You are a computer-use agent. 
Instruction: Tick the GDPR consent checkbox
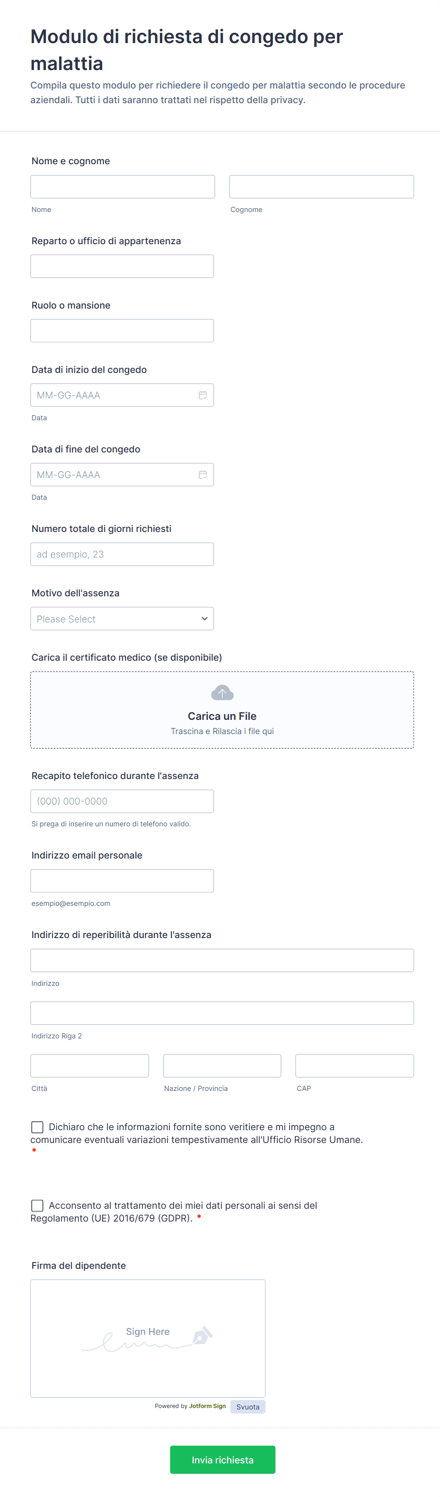(x=37, y=1205)
